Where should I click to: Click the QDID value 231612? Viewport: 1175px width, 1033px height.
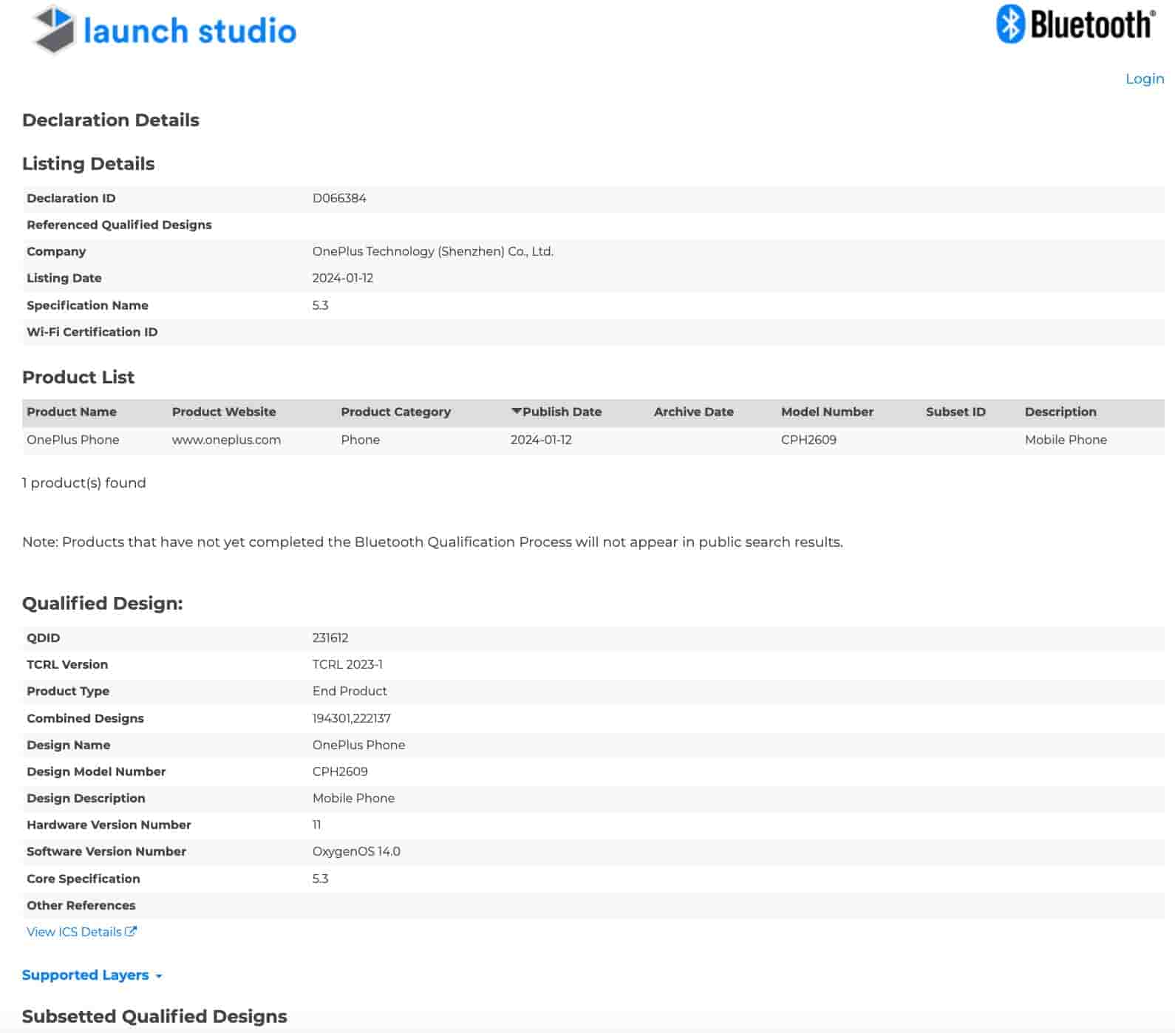point(330,638)
